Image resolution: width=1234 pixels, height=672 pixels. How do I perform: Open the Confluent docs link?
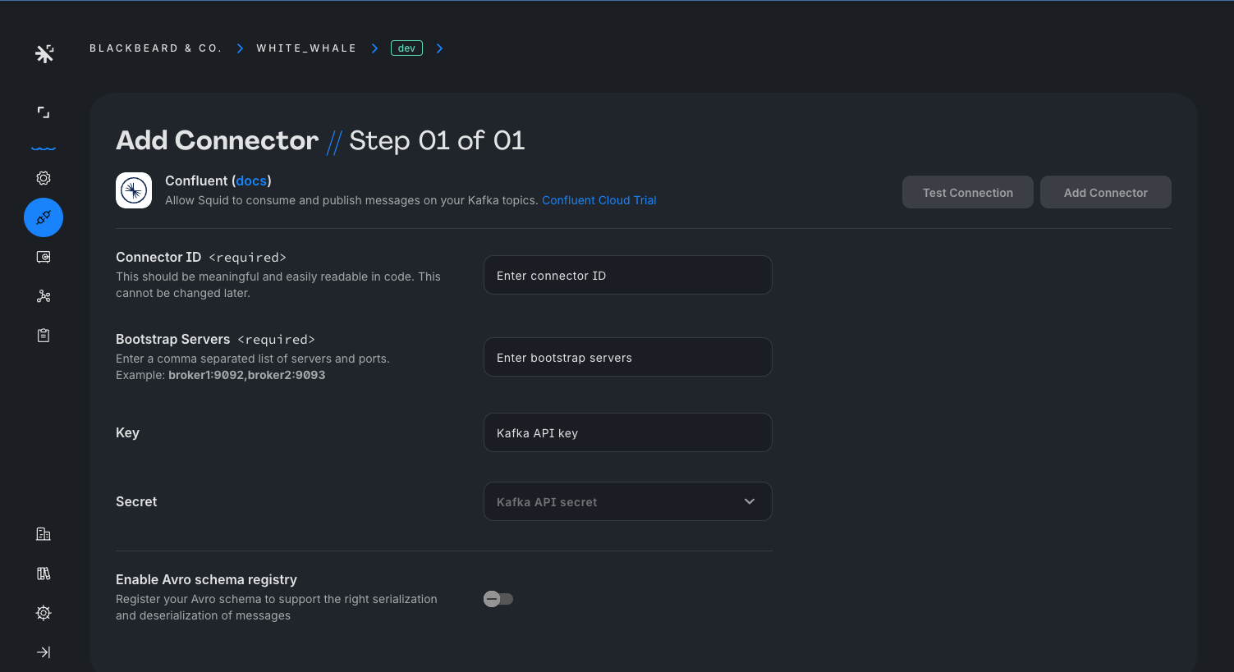(x=251, y=181)
